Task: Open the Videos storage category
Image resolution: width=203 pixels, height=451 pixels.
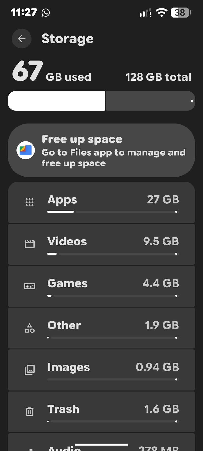Action: (101, 244)
